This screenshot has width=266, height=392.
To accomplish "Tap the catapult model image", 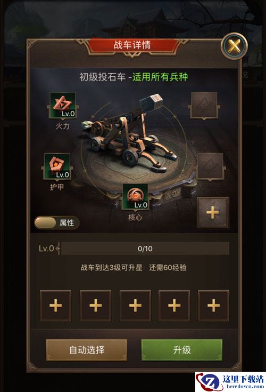I will [x=131, y=135].
